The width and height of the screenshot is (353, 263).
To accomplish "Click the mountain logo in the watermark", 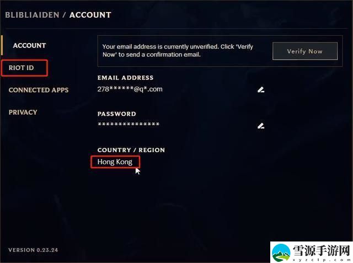I will [281, 253].
